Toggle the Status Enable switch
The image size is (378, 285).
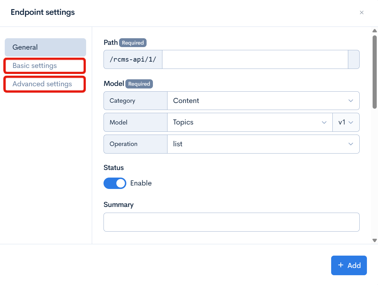[115, 183]
